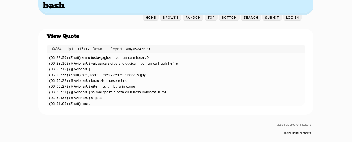The image size is (352, 142).
Task: Report quote #4364
Action: click(116, 49)
